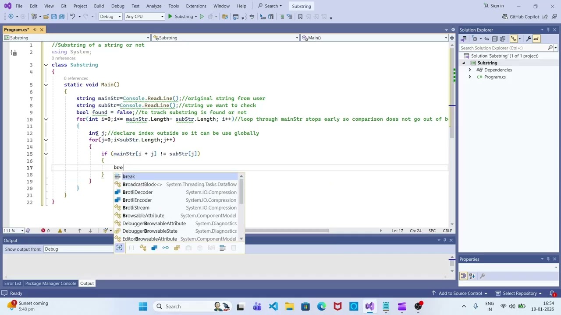Click Solution Explorer Show All Files icon
This screenshot has height=315, width=561.
pos(503,38)
